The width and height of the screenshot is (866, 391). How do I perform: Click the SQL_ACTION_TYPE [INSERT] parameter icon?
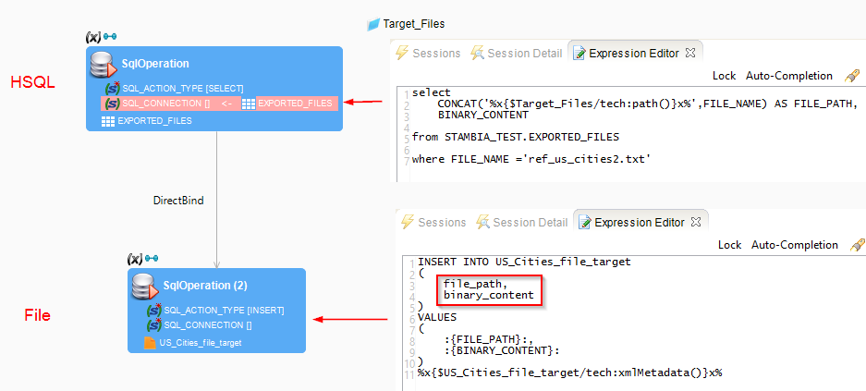[x=153, y=310]
